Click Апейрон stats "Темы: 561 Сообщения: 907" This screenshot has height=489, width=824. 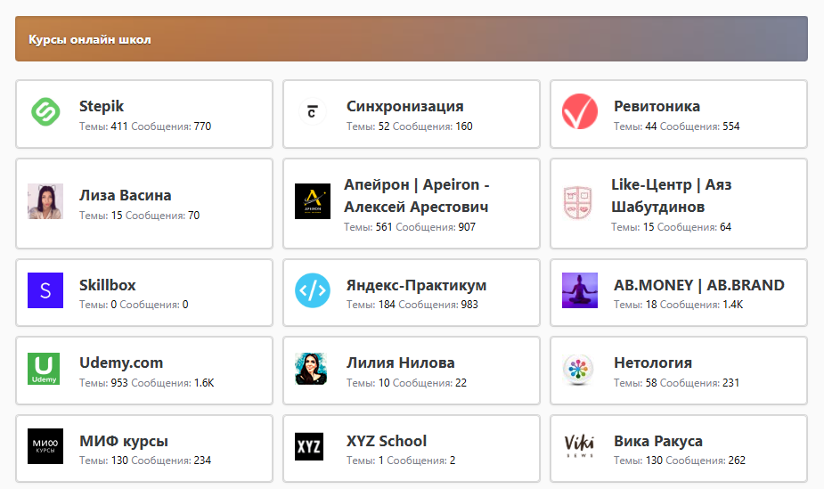410,227
